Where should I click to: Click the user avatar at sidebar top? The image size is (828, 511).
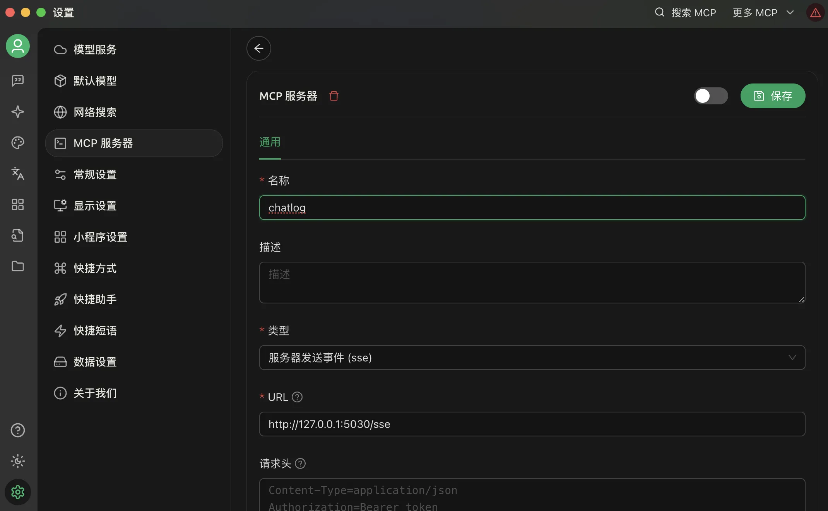(x=17, y=46)
